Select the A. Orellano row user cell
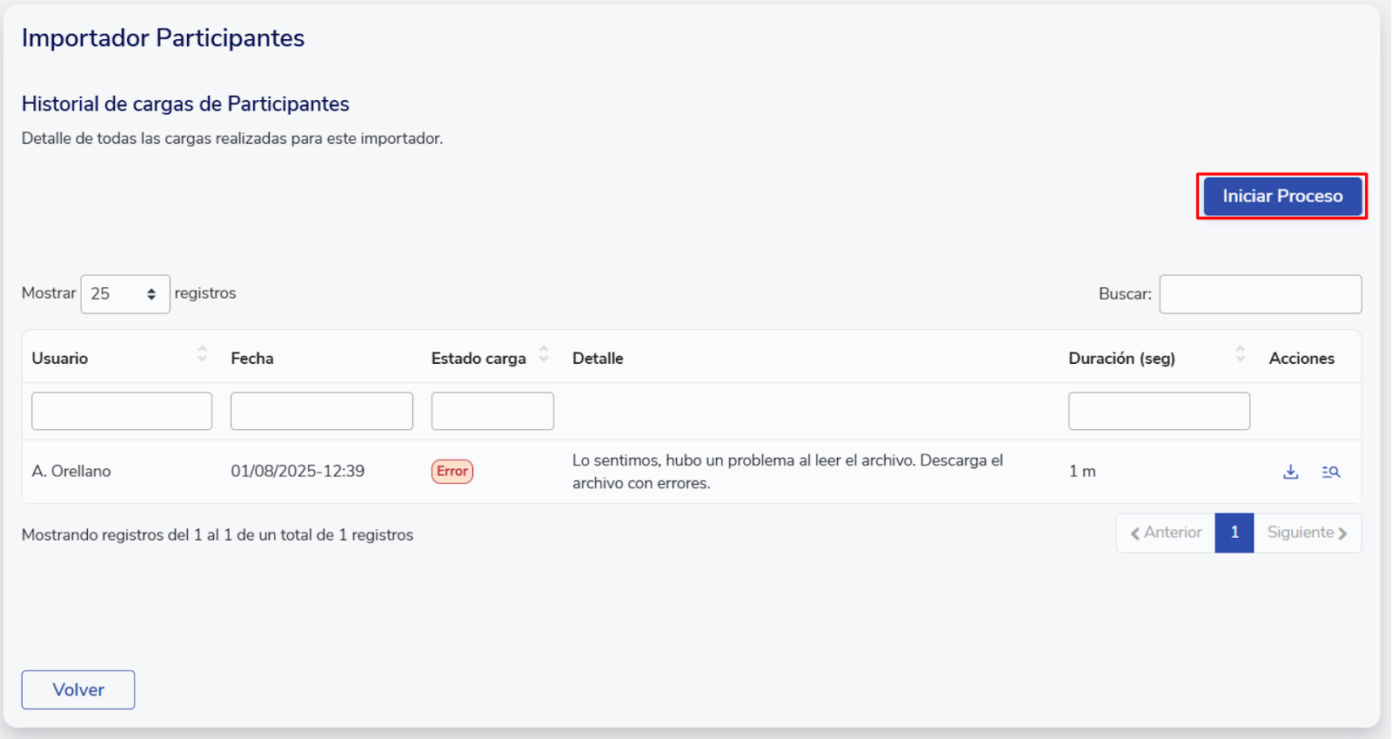Screen dimensions: 1392x739 point(71,471)
